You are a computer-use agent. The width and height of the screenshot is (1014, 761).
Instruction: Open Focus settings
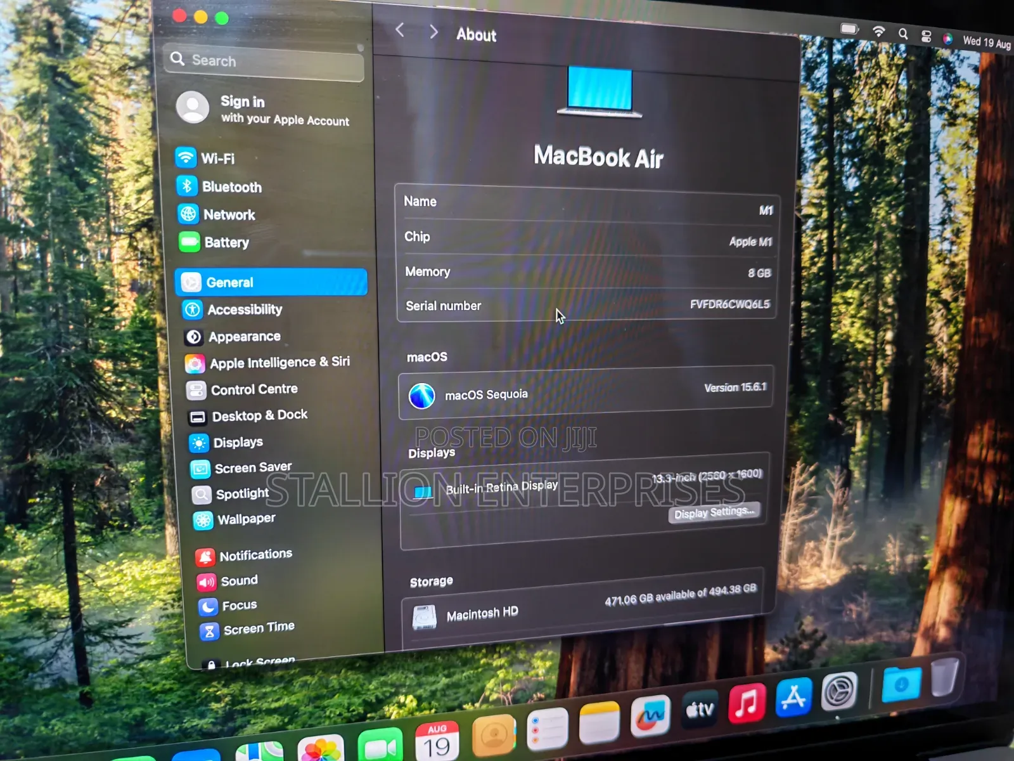(228, 606)
